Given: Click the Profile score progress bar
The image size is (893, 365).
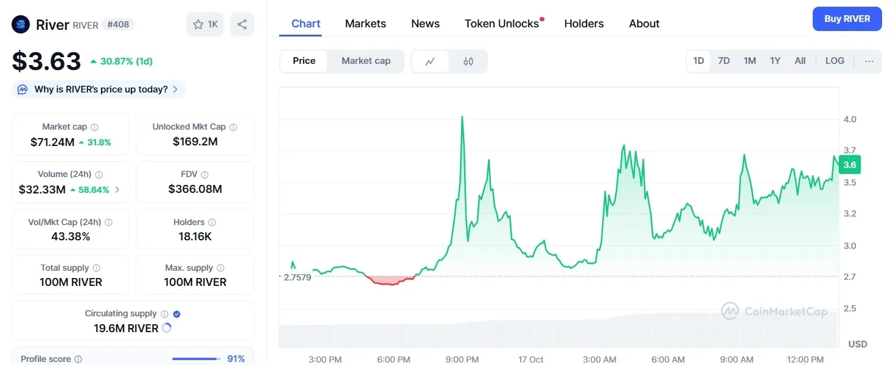Looking at the screenshot, I should [x=195, y=359].
